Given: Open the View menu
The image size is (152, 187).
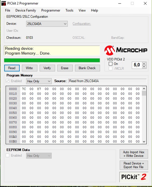Looking at the screenshot, I should click(82, 10).
